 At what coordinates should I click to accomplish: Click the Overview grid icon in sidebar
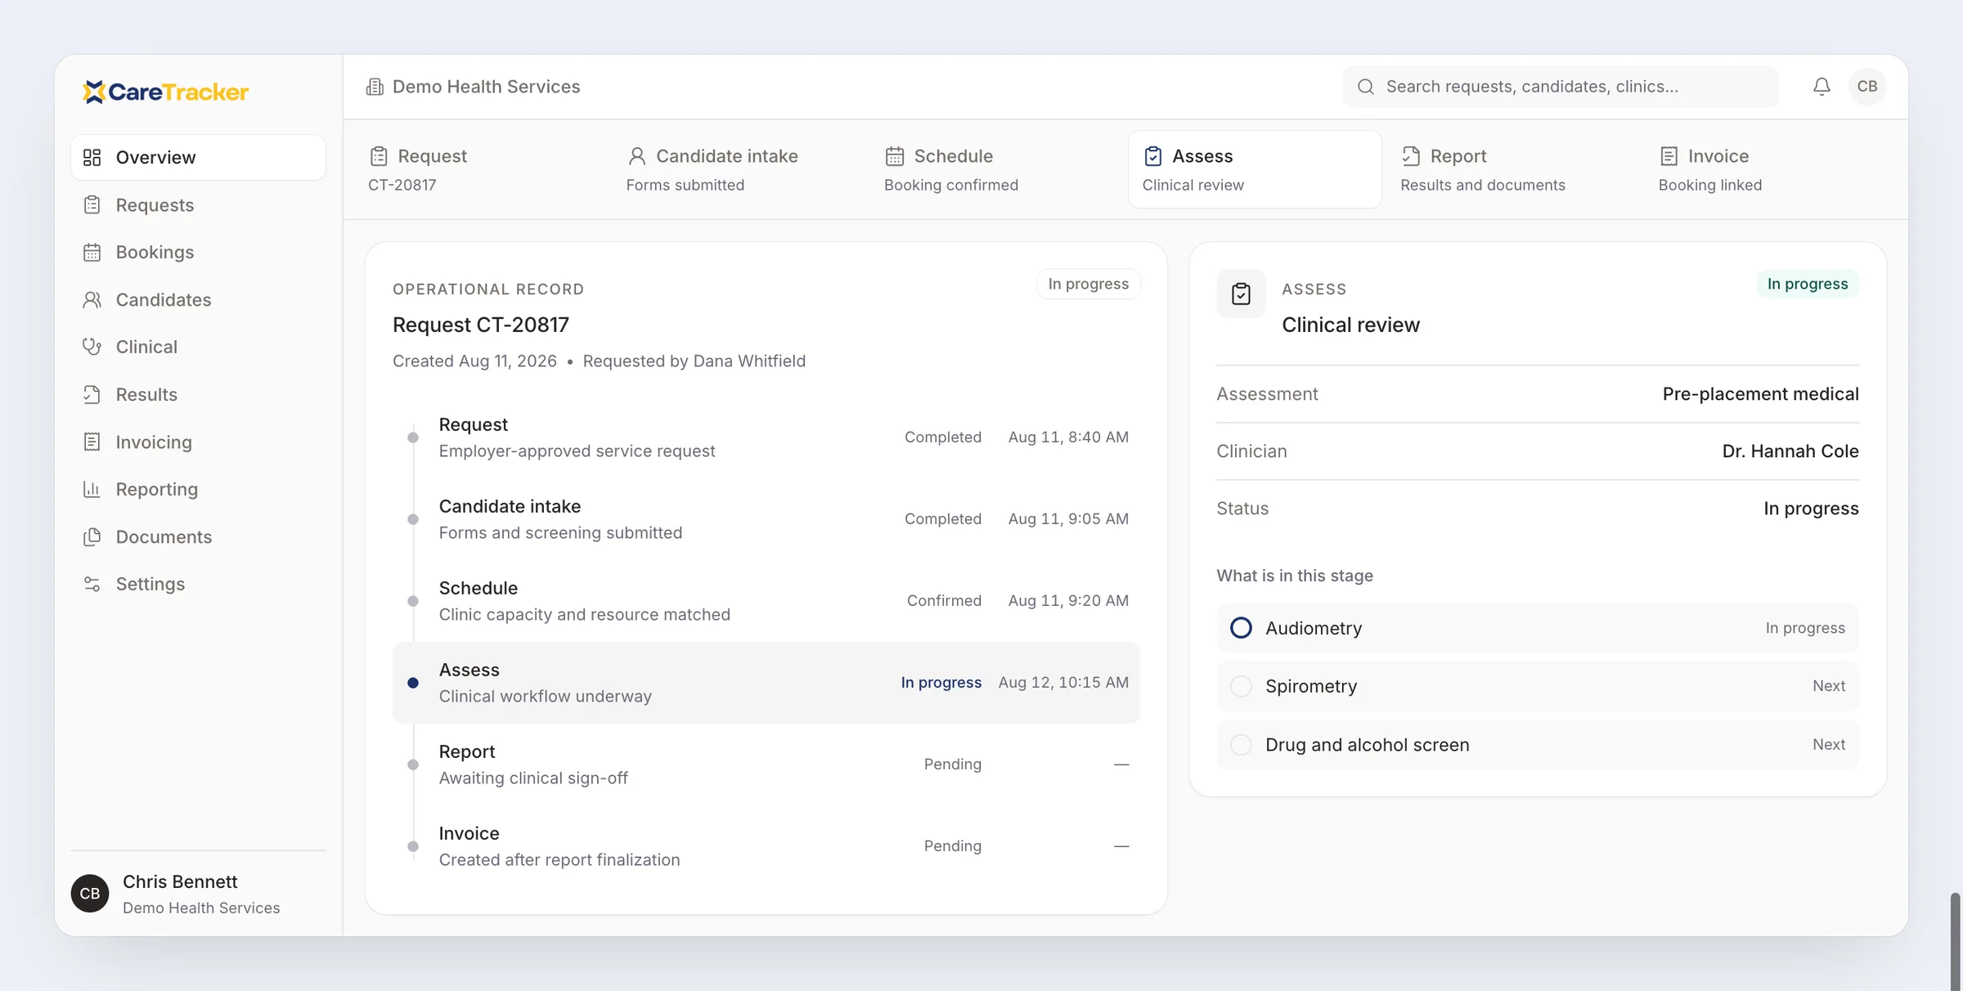(92, 157)
